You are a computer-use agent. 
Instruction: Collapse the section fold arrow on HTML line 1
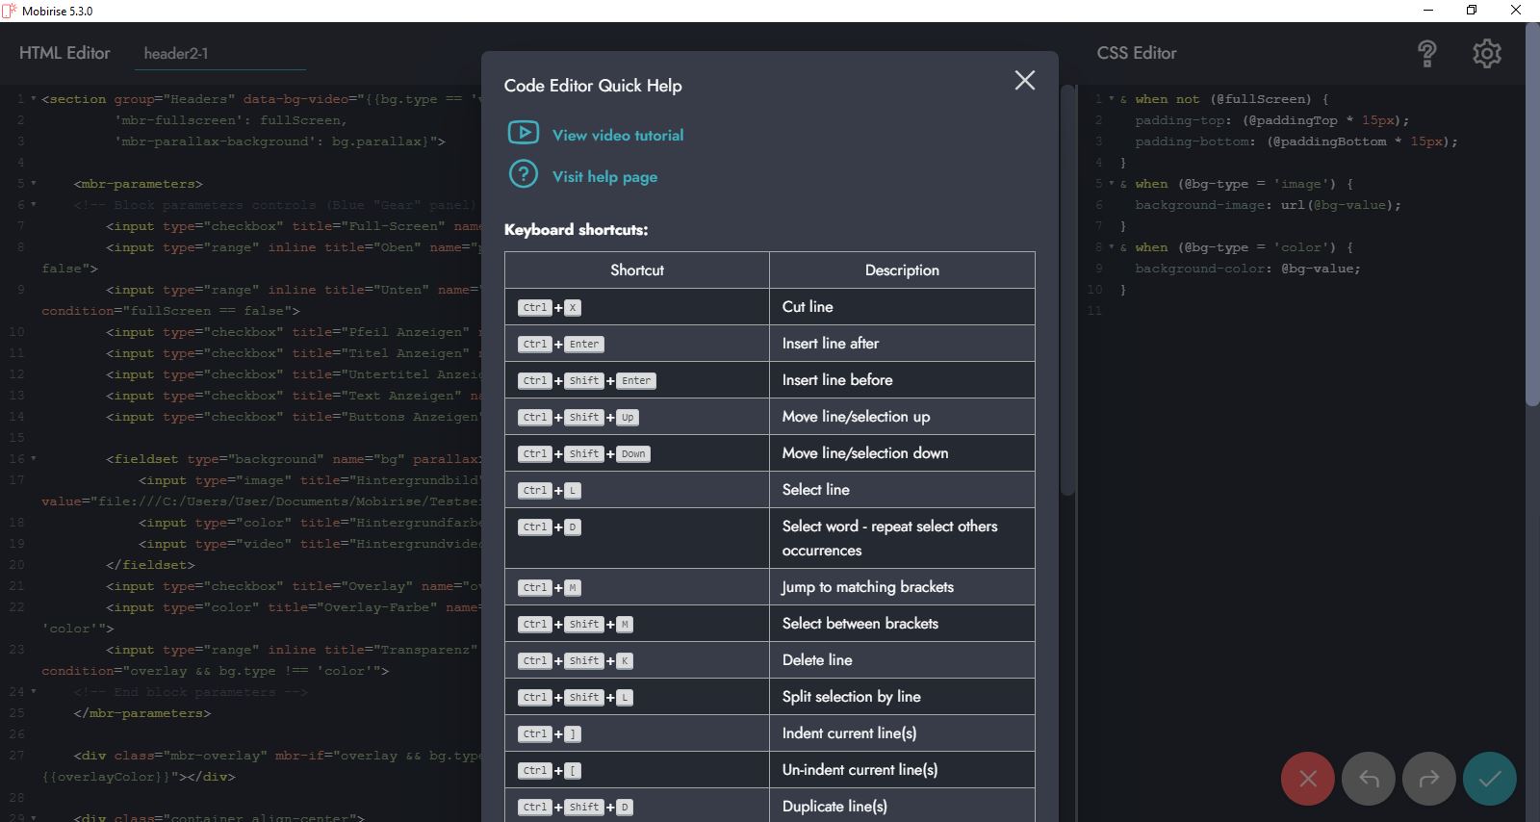34,99
